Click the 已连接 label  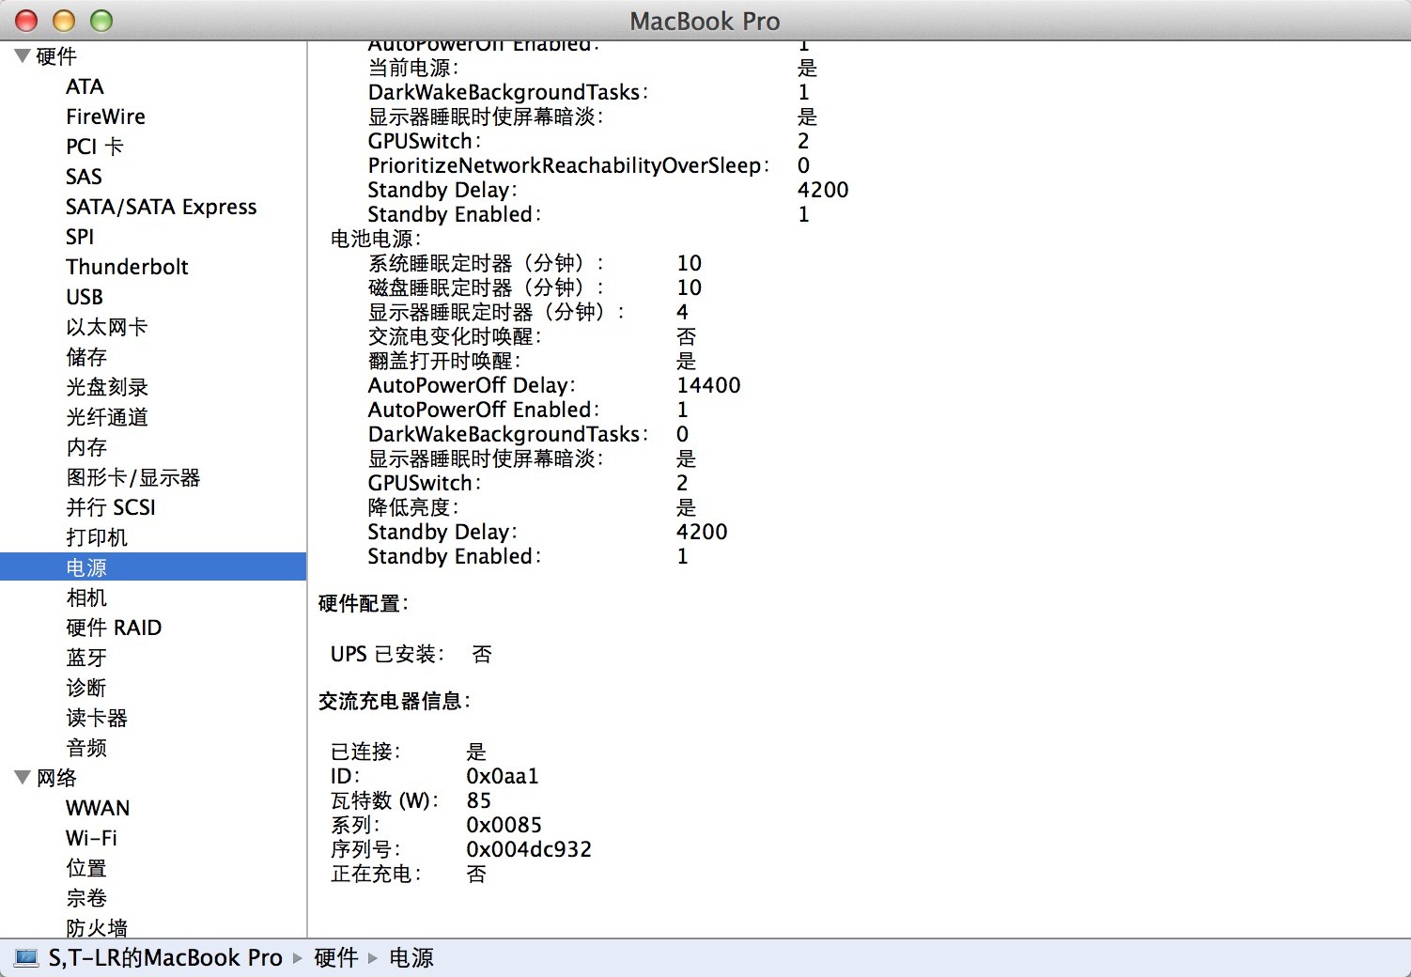(365, 752)
